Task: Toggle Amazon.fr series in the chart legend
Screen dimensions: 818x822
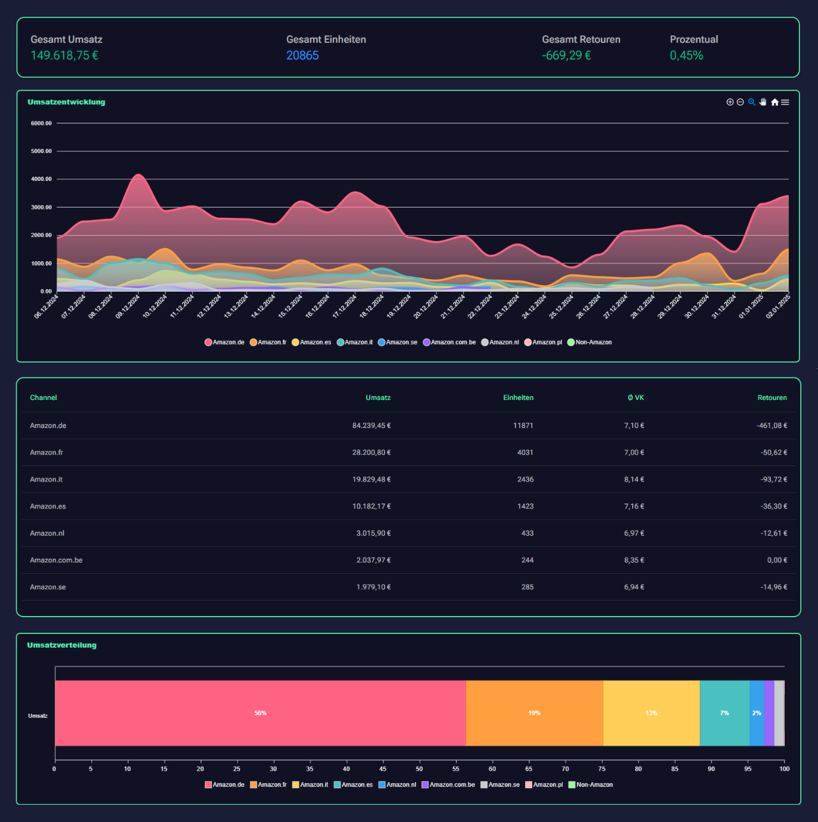Action: (253, 342)
